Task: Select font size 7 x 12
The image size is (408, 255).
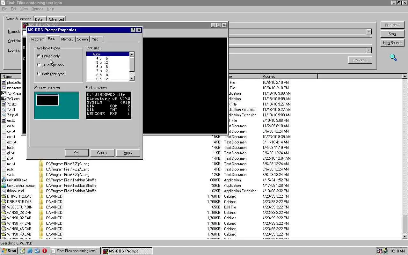Action: pyautogui.click(x=108, y=71)
